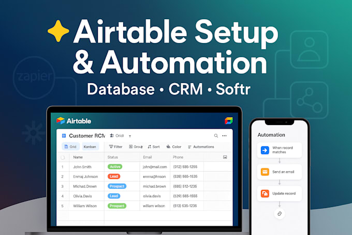Viewport: 352px width, 235px height.
Task: Click the william wilson email cell
Action: coord(154,206)
